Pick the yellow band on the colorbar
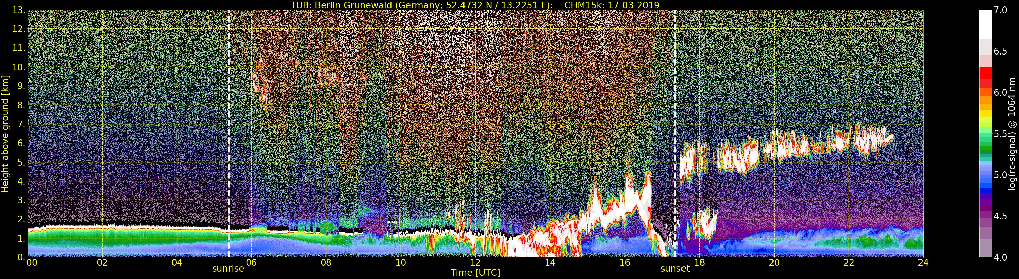This screenshot has height=279, width=1019. pyautogui.click(x=985, y=114)
